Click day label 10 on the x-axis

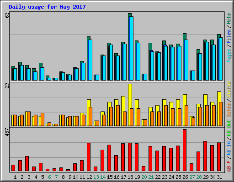(x=75, y=177)
